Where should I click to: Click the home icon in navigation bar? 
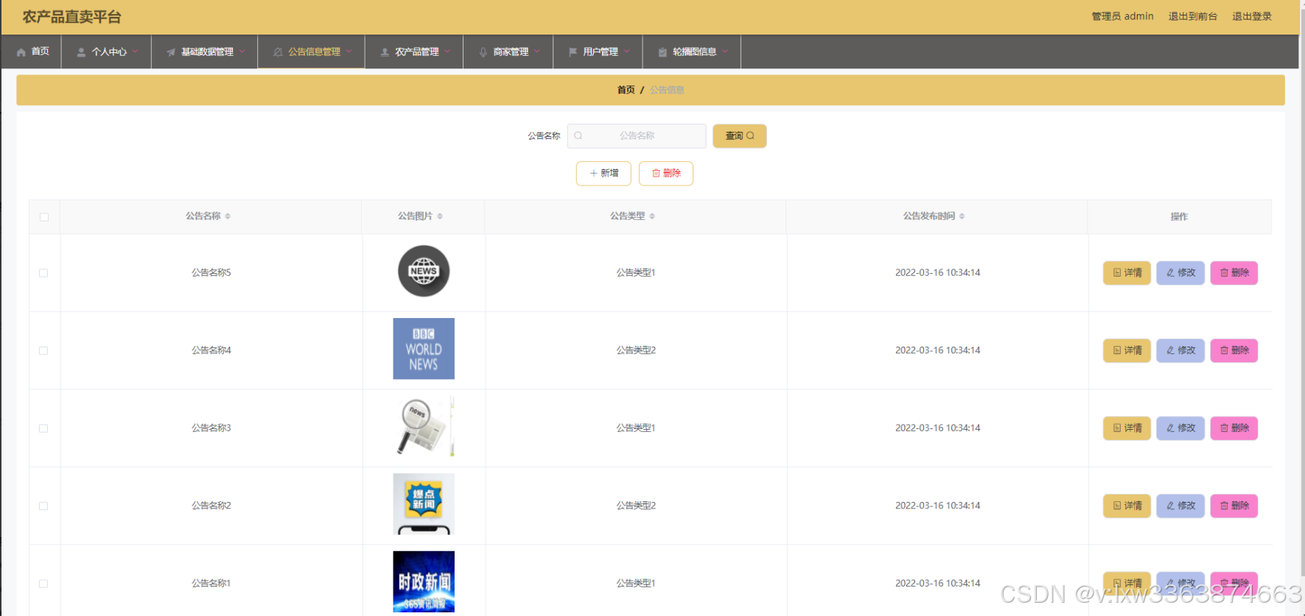point(21,52)
